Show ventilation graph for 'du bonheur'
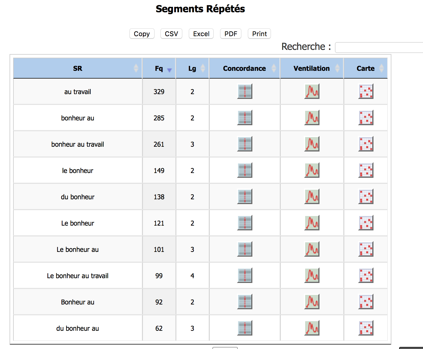The image size is (423, 349). coord(312,197)
